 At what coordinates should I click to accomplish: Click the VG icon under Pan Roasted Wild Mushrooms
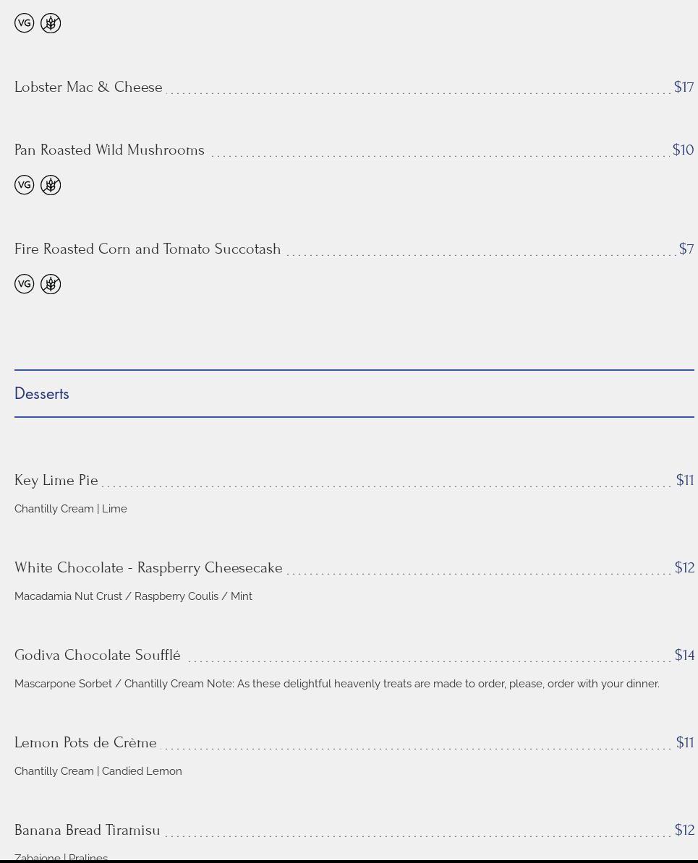tap(25, 185)
